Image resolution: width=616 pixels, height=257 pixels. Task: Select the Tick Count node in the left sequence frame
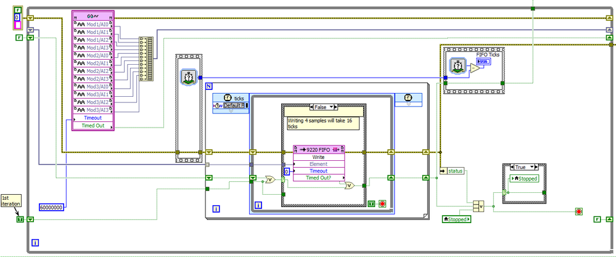point(187,77)
